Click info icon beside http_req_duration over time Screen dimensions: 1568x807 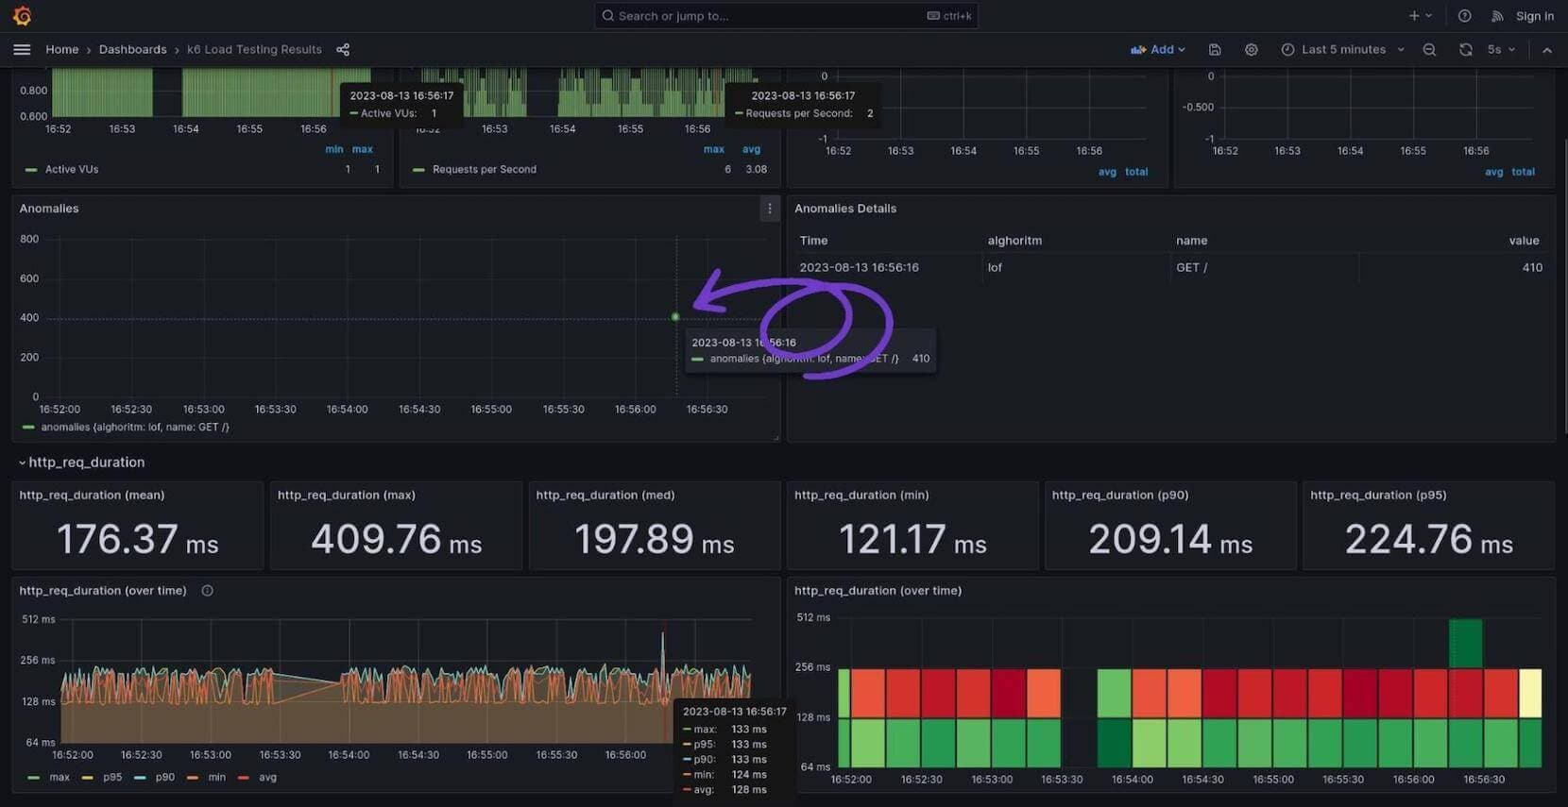click(x=207, y=591)
